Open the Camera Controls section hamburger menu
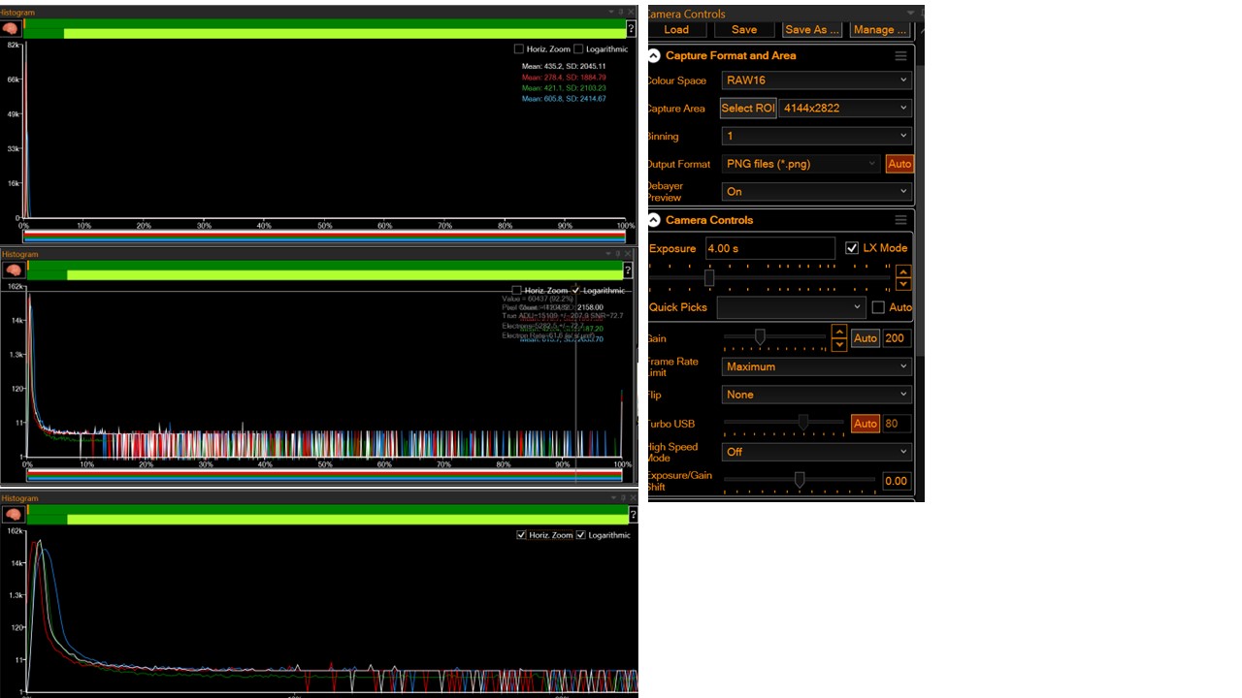Viewport: 1242px width, 698px height. [x=900, y=220]
